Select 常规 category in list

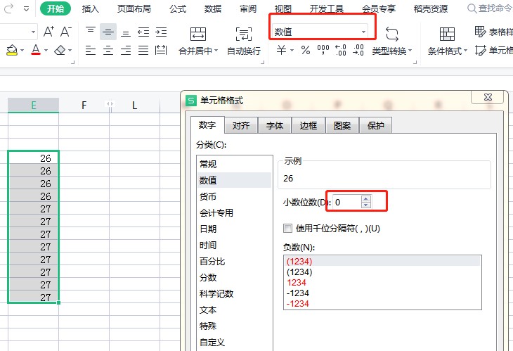(x=234, y=164)
